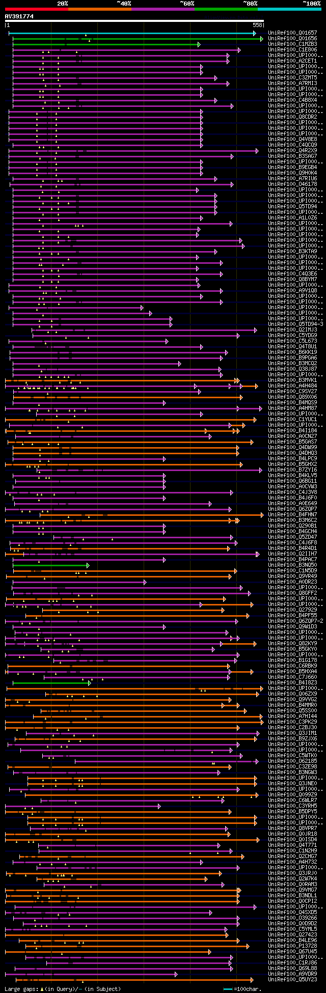Click the red ~20% identity legend segment

pos(36,9)
